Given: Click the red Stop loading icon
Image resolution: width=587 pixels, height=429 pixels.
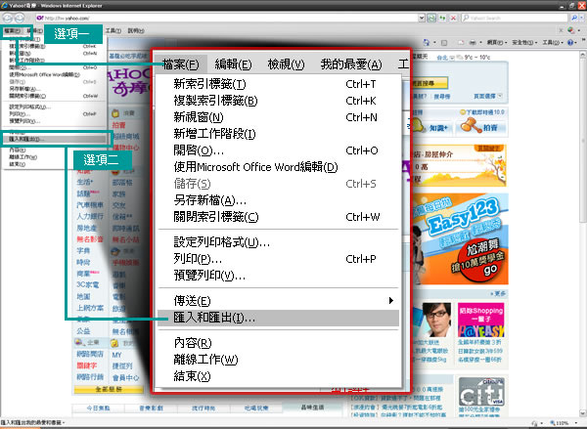Looking at the screenshot, I should tap(453, 18).
